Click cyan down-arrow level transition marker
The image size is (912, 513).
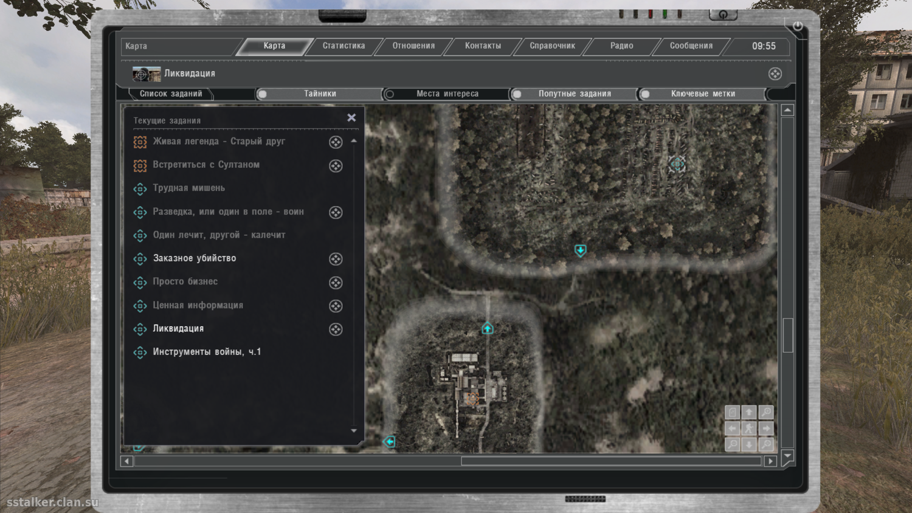[x=581, y=250]
